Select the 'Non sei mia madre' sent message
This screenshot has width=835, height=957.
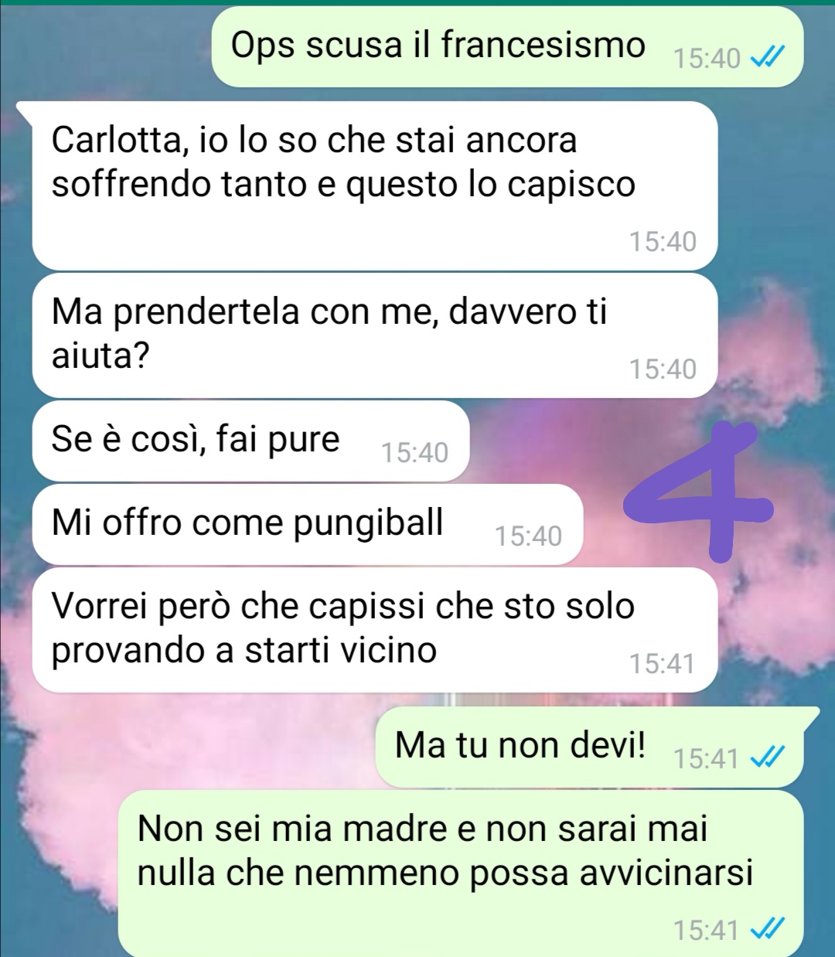(x=461, y=874)
